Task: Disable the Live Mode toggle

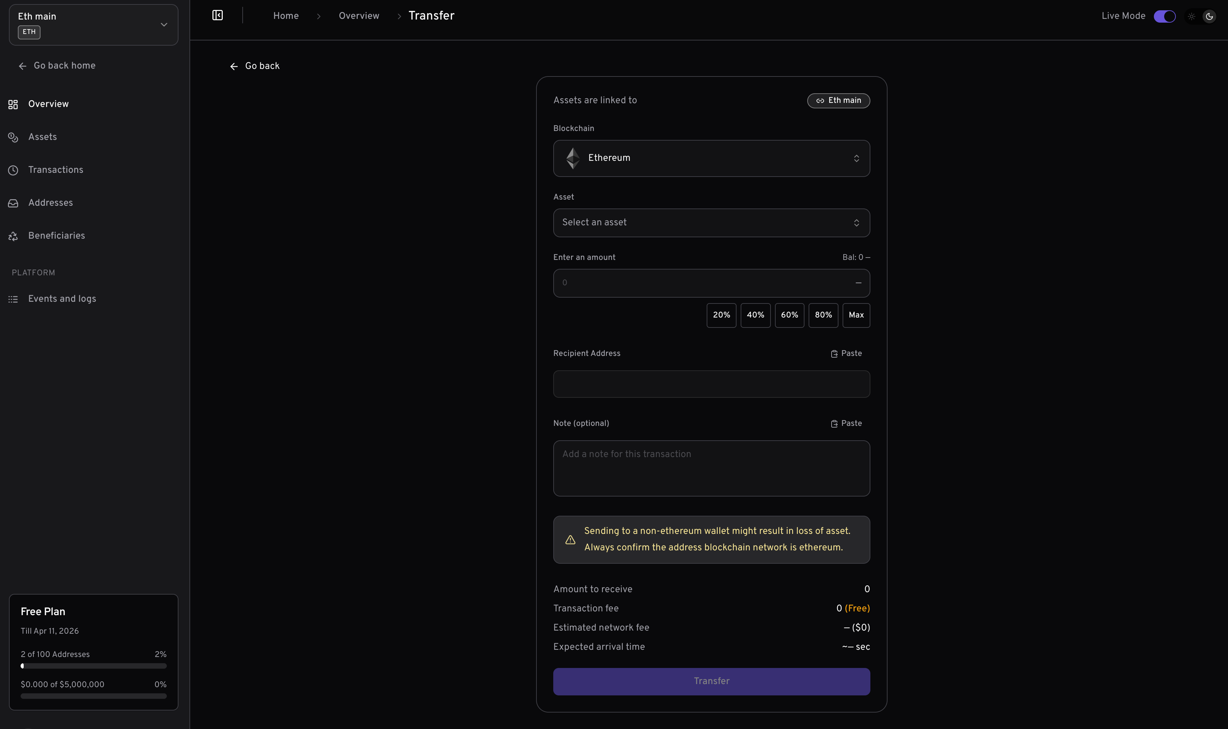Action: (1165, 16)
